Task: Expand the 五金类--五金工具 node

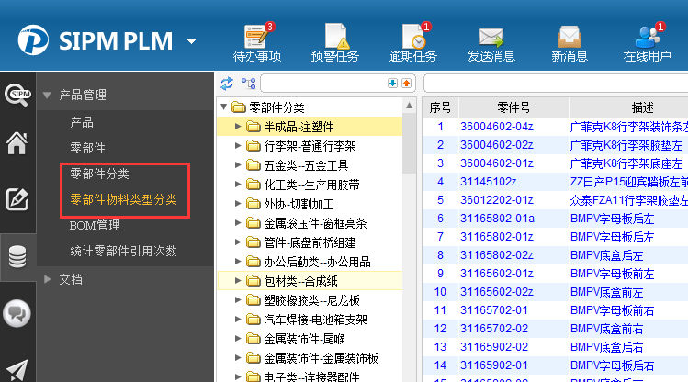Action: coord(238,165)
